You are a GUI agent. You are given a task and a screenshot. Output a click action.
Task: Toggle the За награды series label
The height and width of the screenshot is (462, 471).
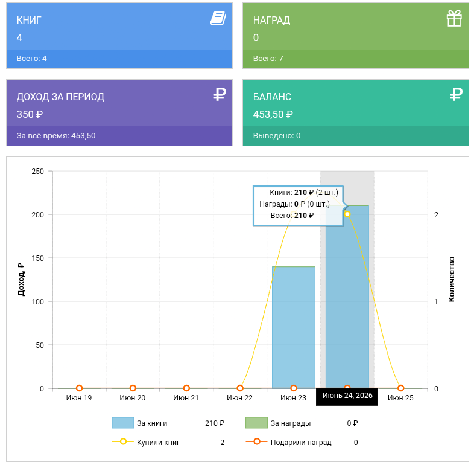pos(291,423)
